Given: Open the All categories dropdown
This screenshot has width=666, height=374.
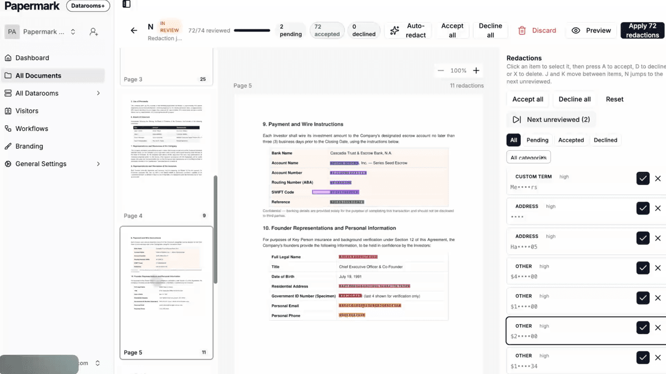Looking at the screenshot, I should pyautogui.click(x=528, y=157).
